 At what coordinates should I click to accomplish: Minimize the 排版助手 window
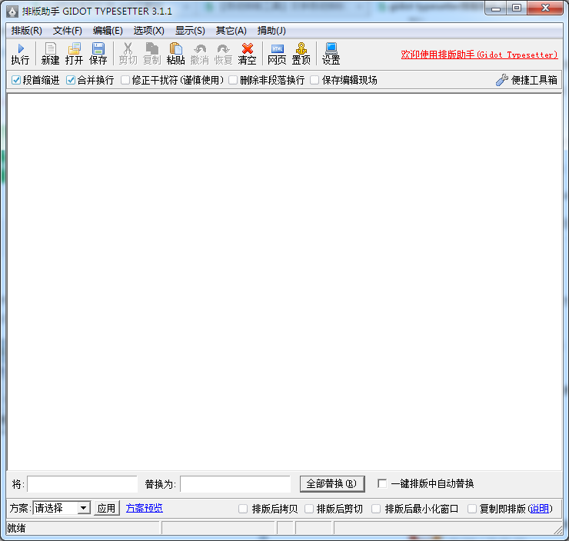click(496, 8)
